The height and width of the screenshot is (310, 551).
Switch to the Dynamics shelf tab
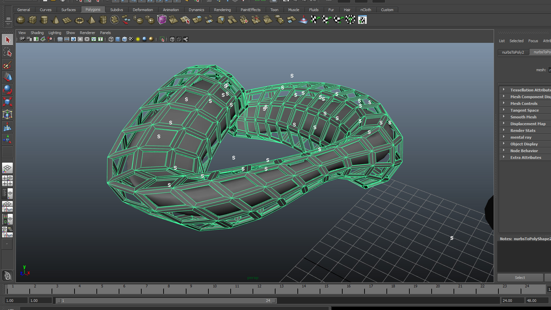(x=196, y=10)
